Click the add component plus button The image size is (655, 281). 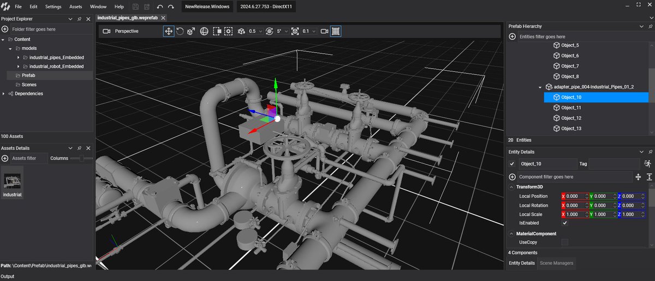[512, 177]
